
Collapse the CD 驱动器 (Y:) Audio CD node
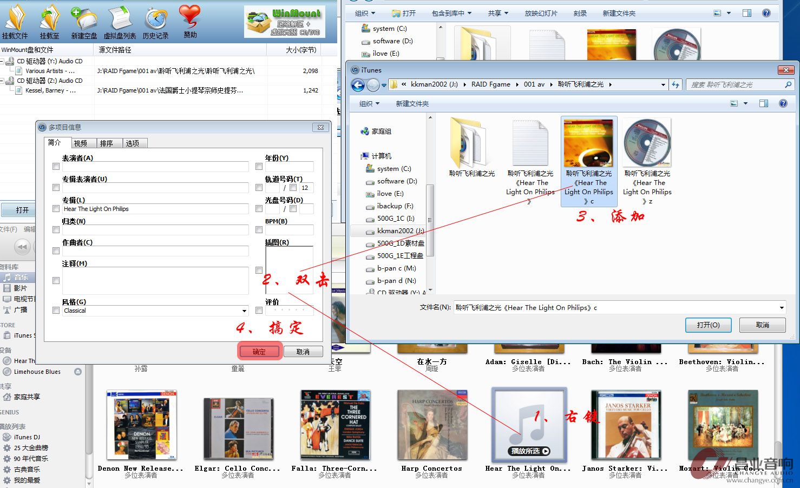3,62
